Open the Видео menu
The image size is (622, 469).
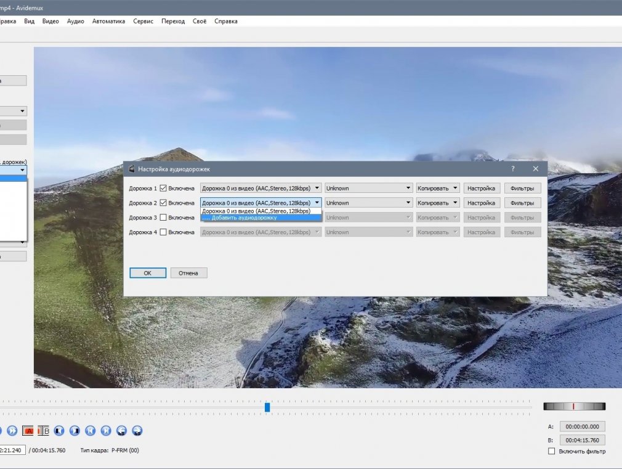point(50,22)
